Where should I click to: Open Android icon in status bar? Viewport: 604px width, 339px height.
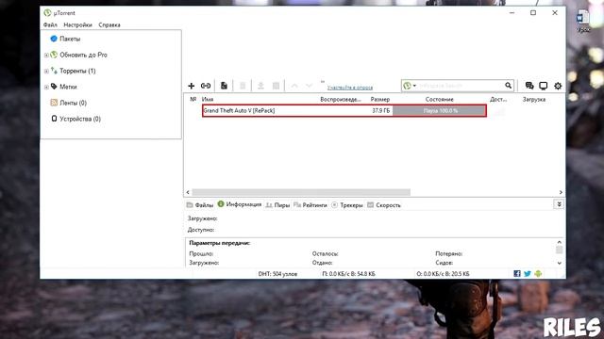pyautogui.click(x=538, y=274)
